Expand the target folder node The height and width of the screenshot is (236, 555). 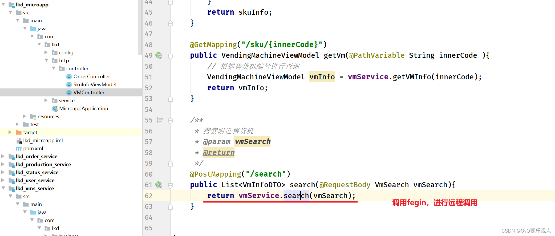(x=10, y=132)
